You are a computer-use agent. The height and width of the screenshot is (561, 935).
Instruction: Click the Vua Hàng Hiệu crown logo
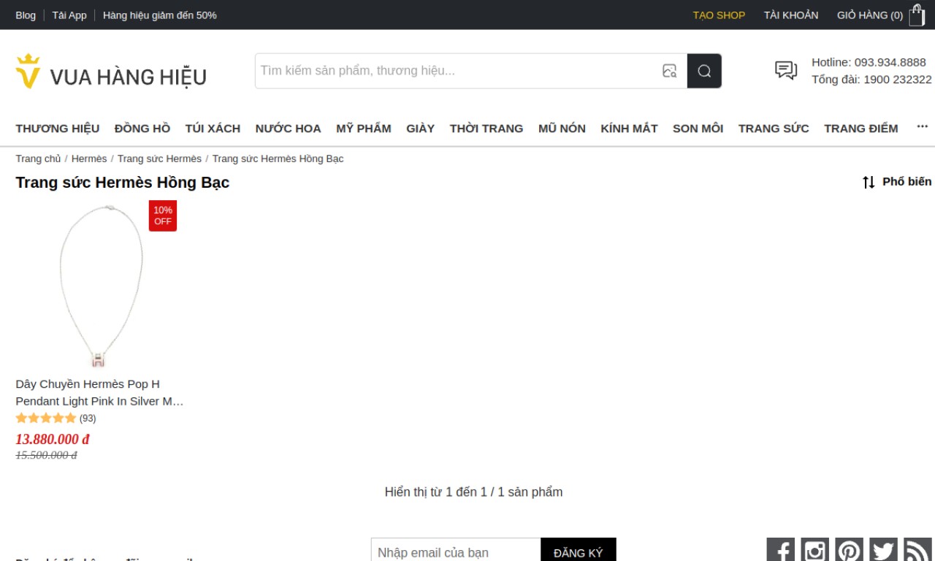pos(111,72)
